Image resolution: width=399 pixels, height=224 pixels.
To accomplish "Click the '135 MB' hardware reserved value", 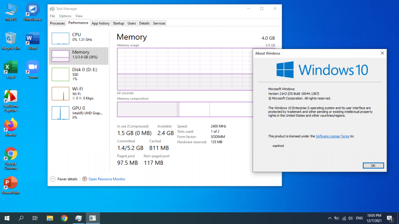I will [217, 142].
